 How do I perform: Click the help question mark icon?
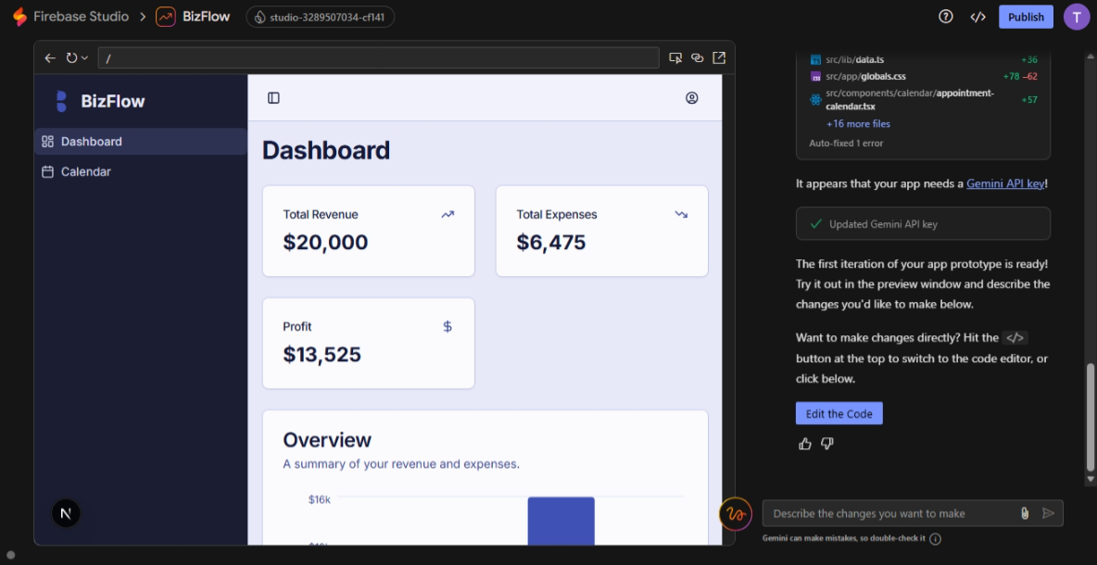coord(946,17)
